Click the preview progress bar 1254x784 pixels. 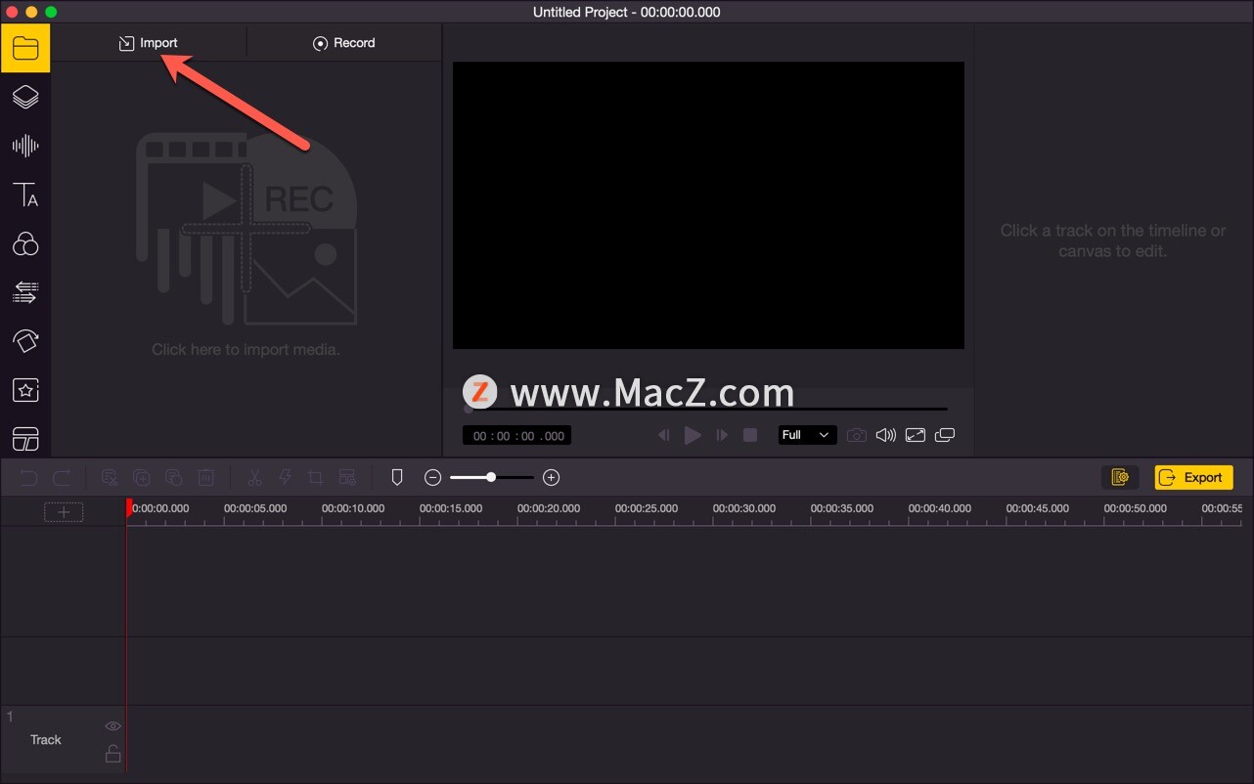706,409
